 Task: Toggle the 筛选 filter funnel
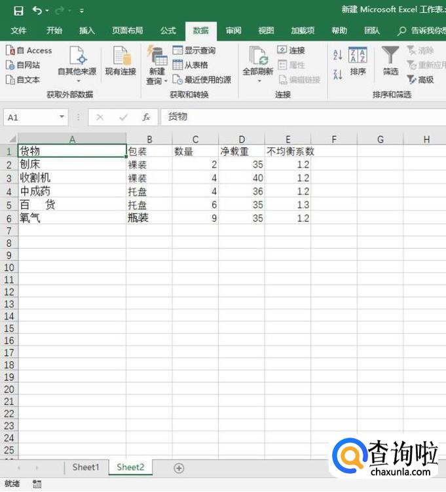coord(390,61)
